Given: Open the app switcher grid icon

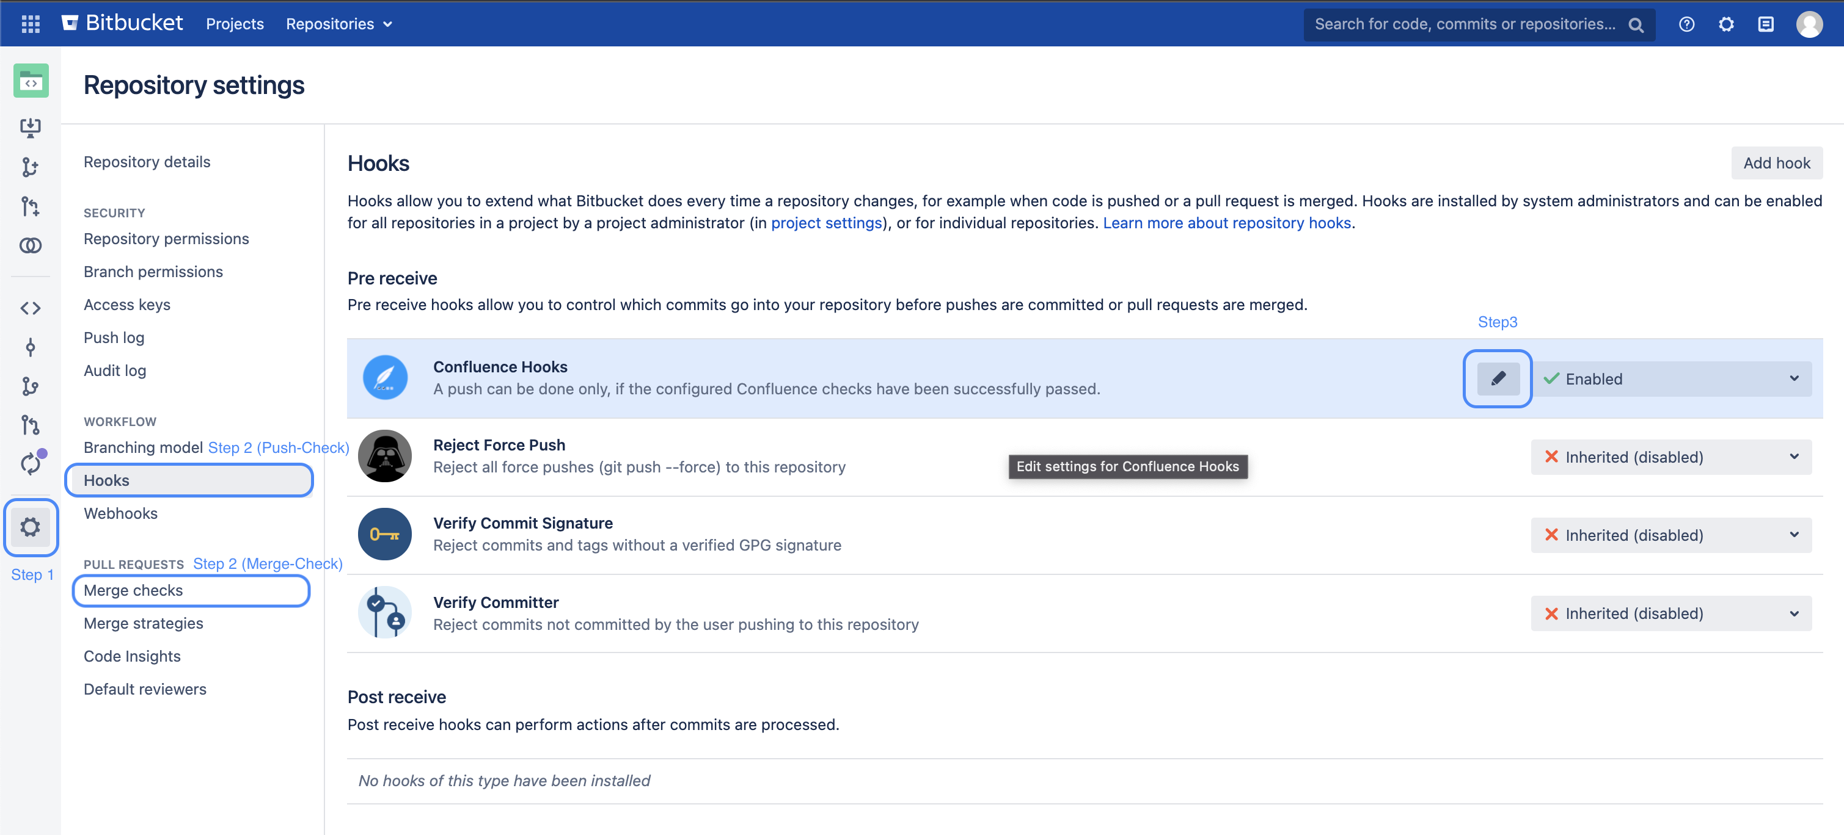Looking at the screenshot, I should pos(30,24).
